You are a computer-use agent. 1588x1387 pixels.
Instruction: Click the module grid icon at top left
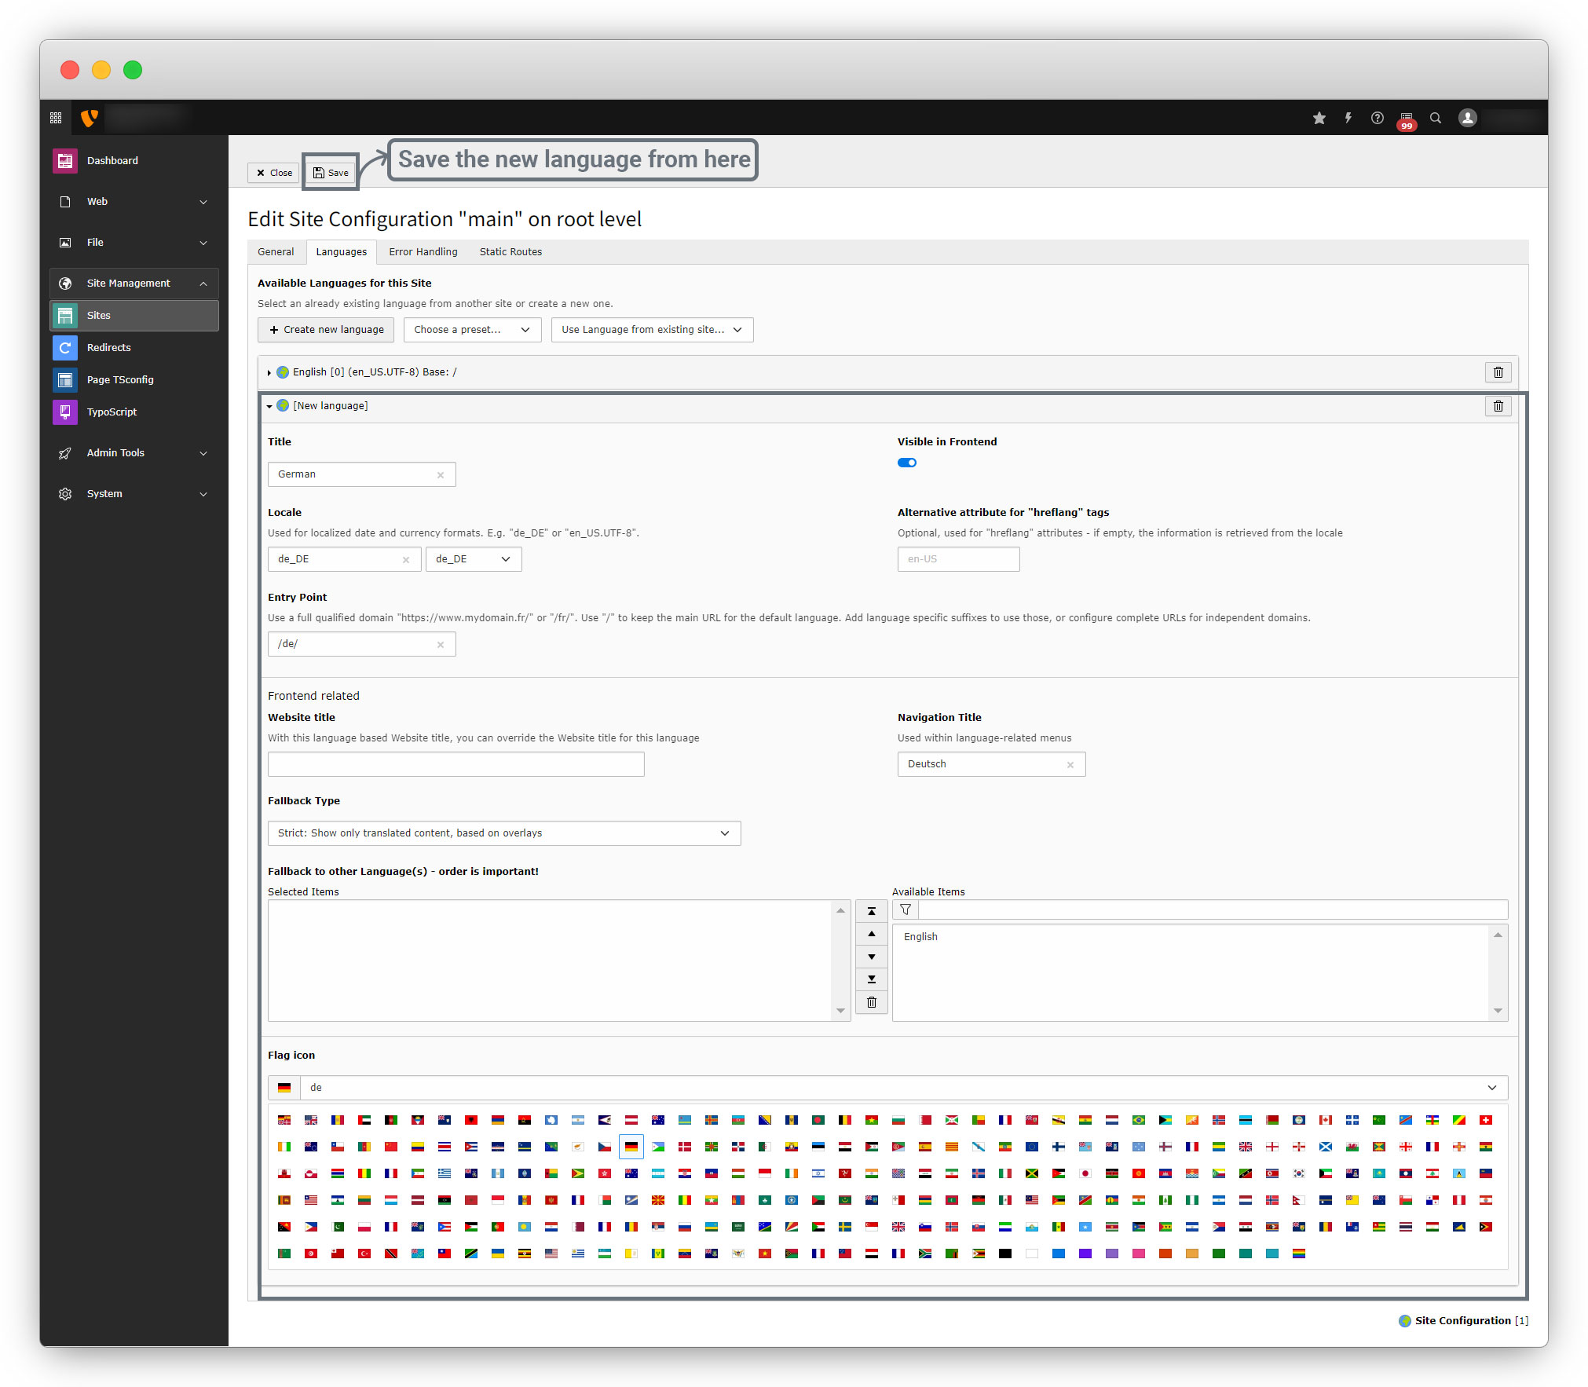(x=56, y=118)
